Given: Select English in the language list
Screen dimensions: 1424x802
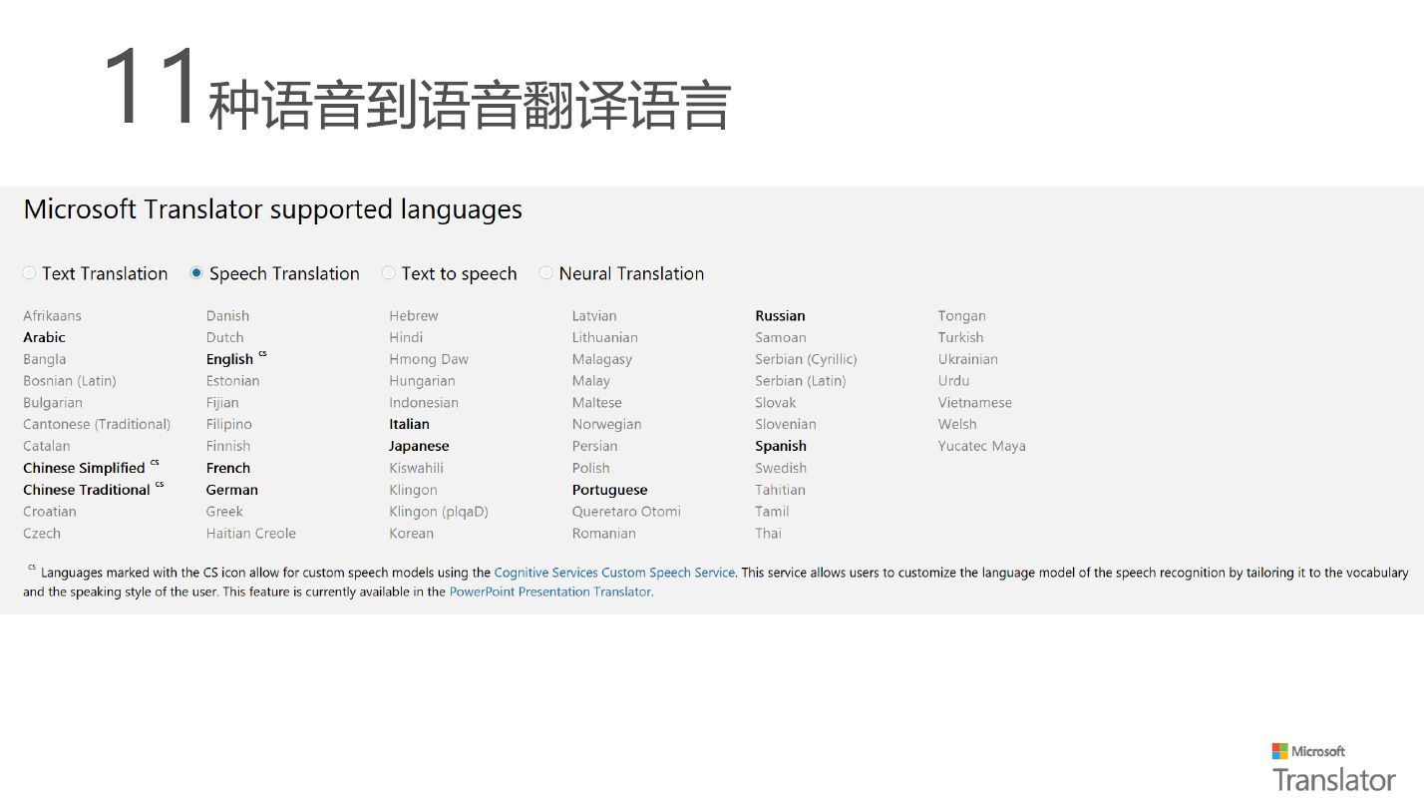Looking at the screenshot, I should (229, 359).
